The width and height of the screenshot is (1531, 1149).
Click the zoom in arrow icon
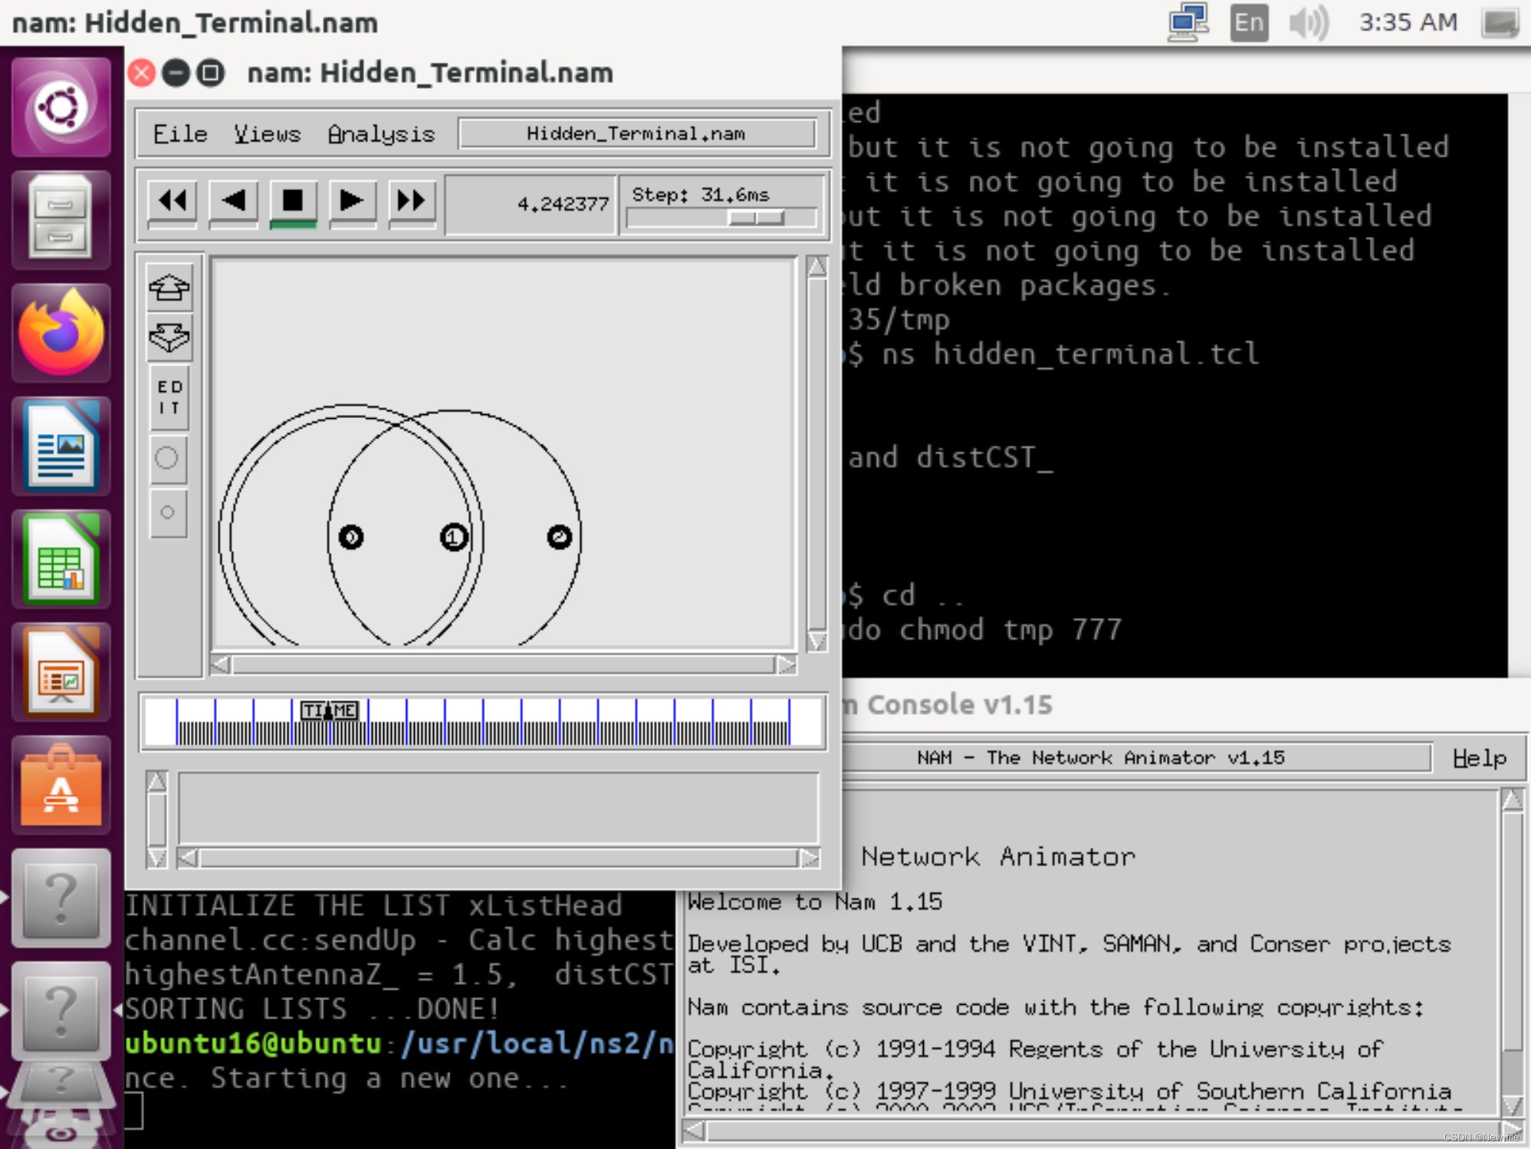(169, 288)
